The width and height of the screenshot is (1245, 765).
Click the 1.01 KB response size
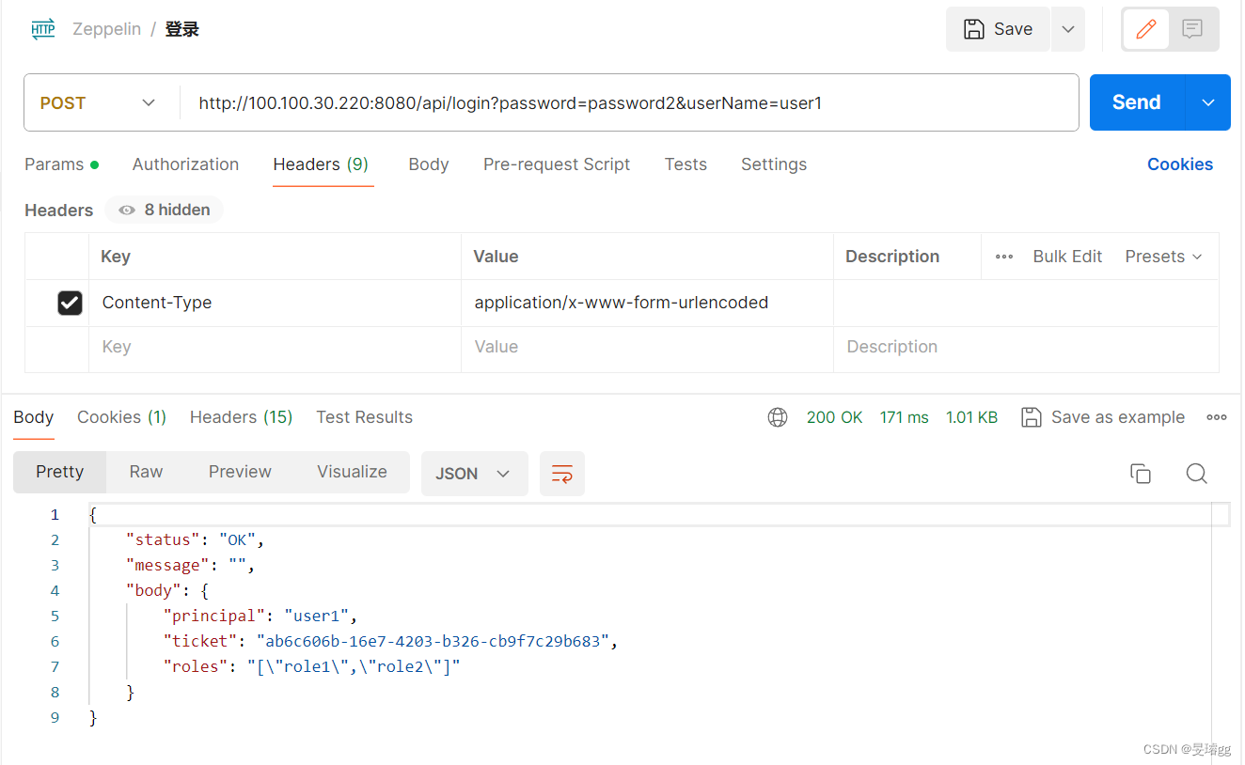[971, 417]
